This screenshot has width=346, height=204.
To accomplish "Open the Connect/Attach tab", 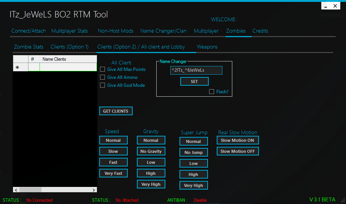I will pos(29,31).
